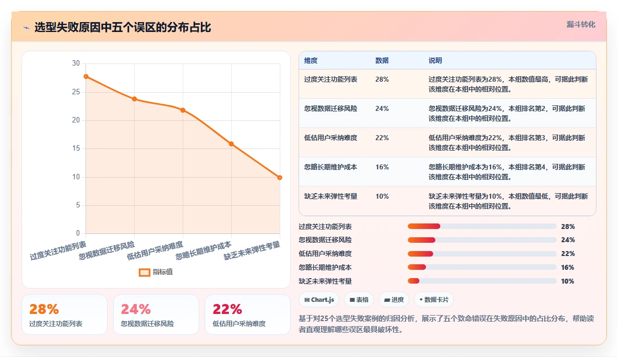Click the chart data point for 低估用户采纳难度
This screenshot has height=357, width=618.
[x=183, y=110]
